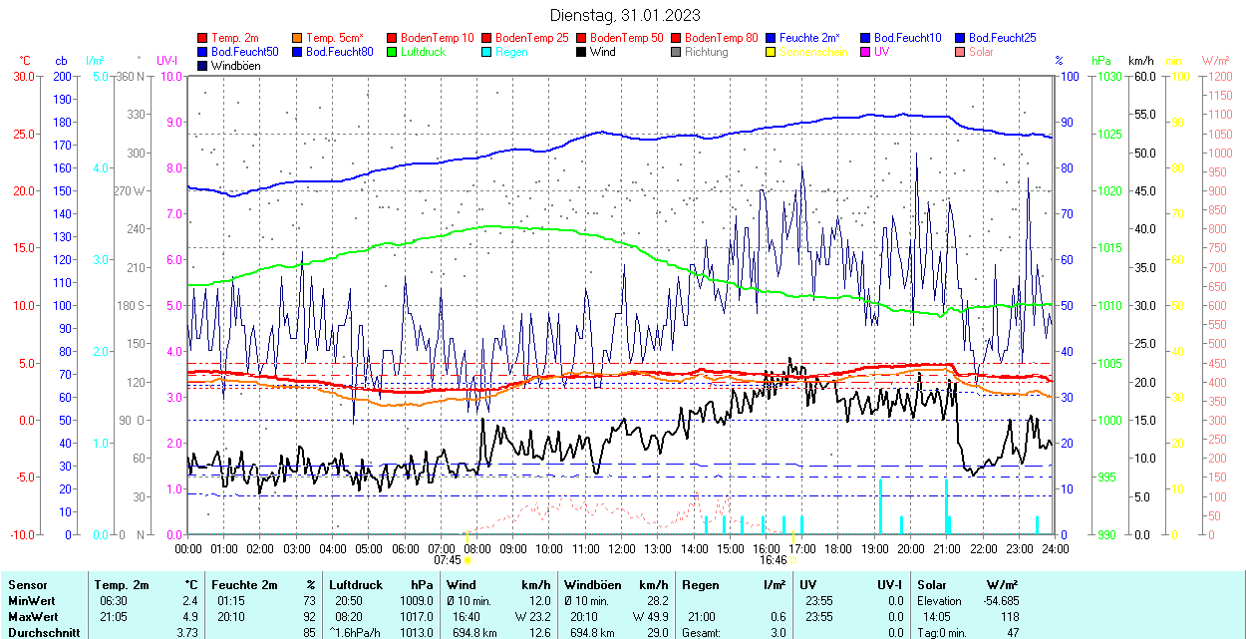1246x639 pixels.
Task: Click the dark Windböen legend swatch
Action: pyautogui.click(x=203, y=66)
